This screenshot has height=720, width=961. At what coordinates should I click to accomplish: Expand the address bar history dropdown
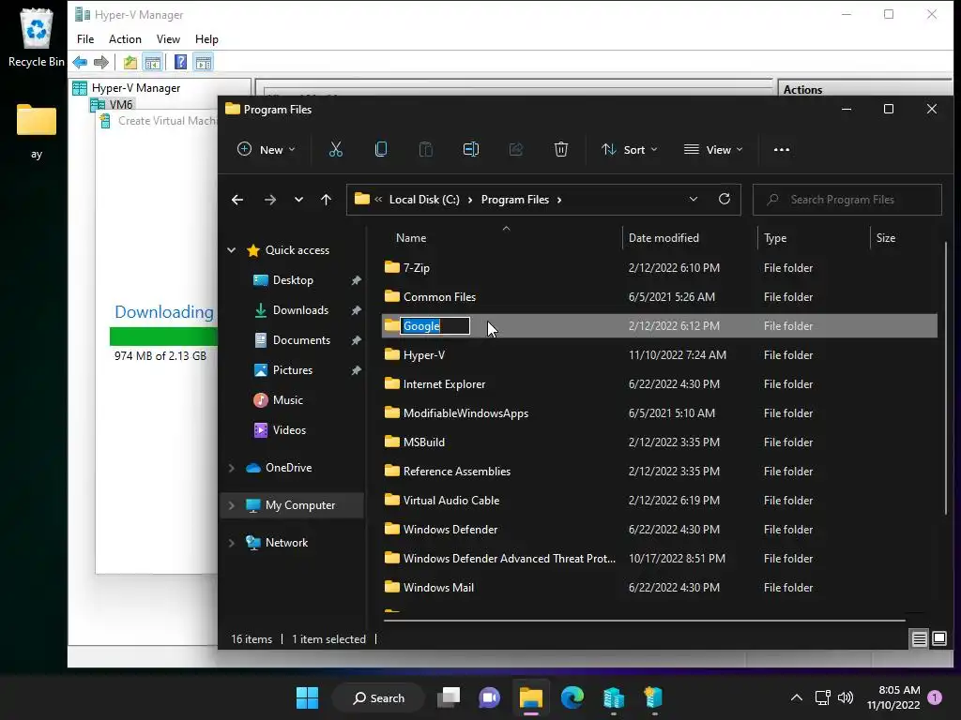(x=694, y=199)
